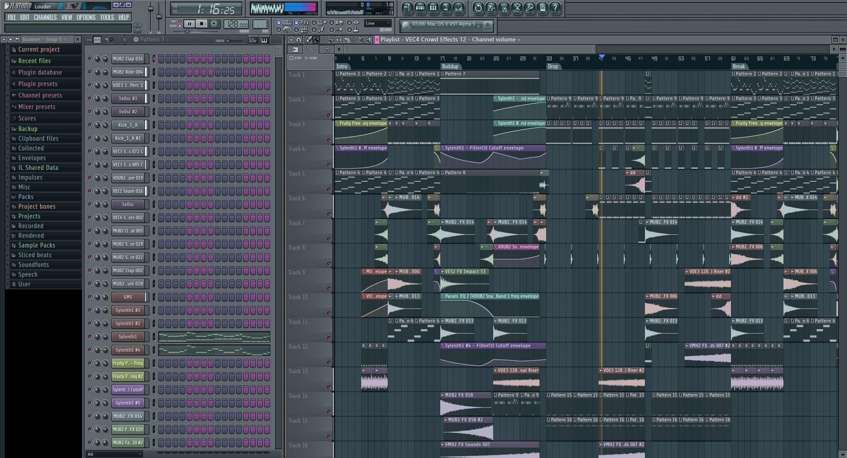Toggle typing keyboard to piano option
This screenshot has width=847, height=458.
coord(278,22)
